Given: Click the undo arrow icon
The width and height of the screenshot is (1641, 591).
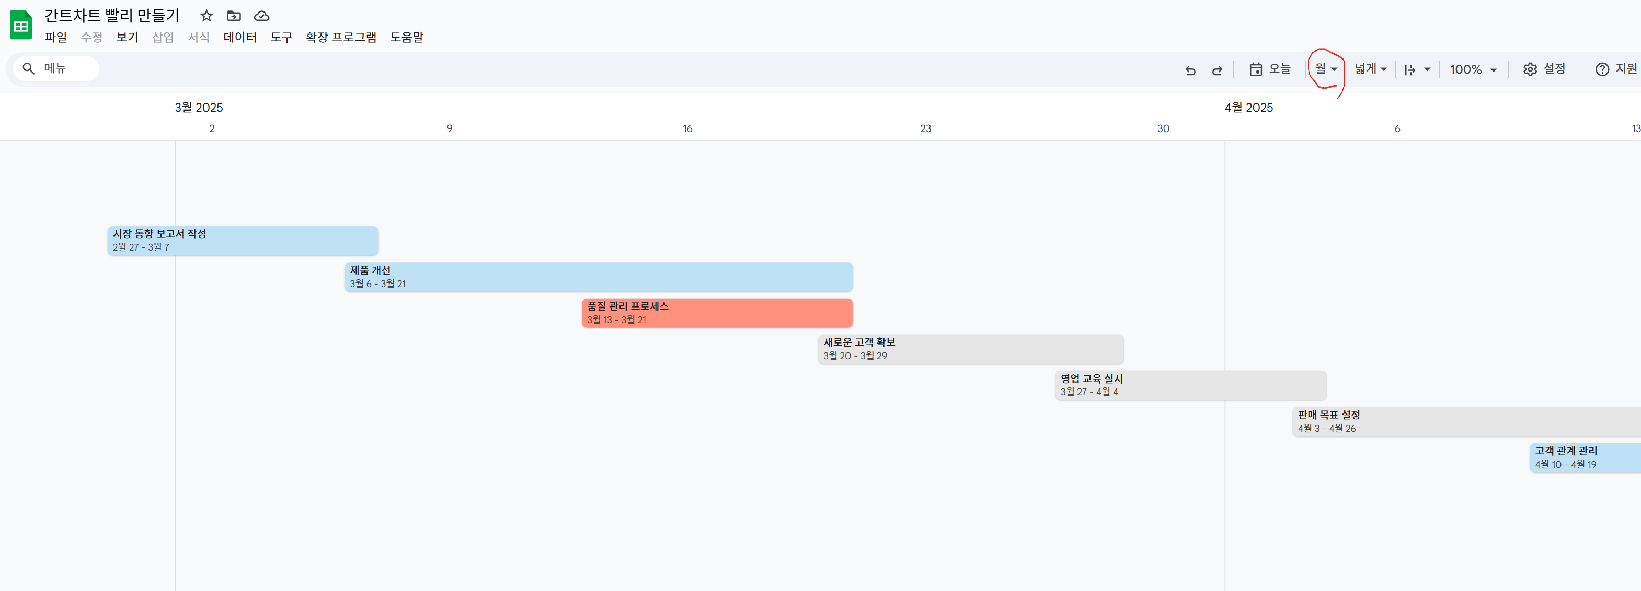Looking at the screenshot, I should (x=1190, y=70).
